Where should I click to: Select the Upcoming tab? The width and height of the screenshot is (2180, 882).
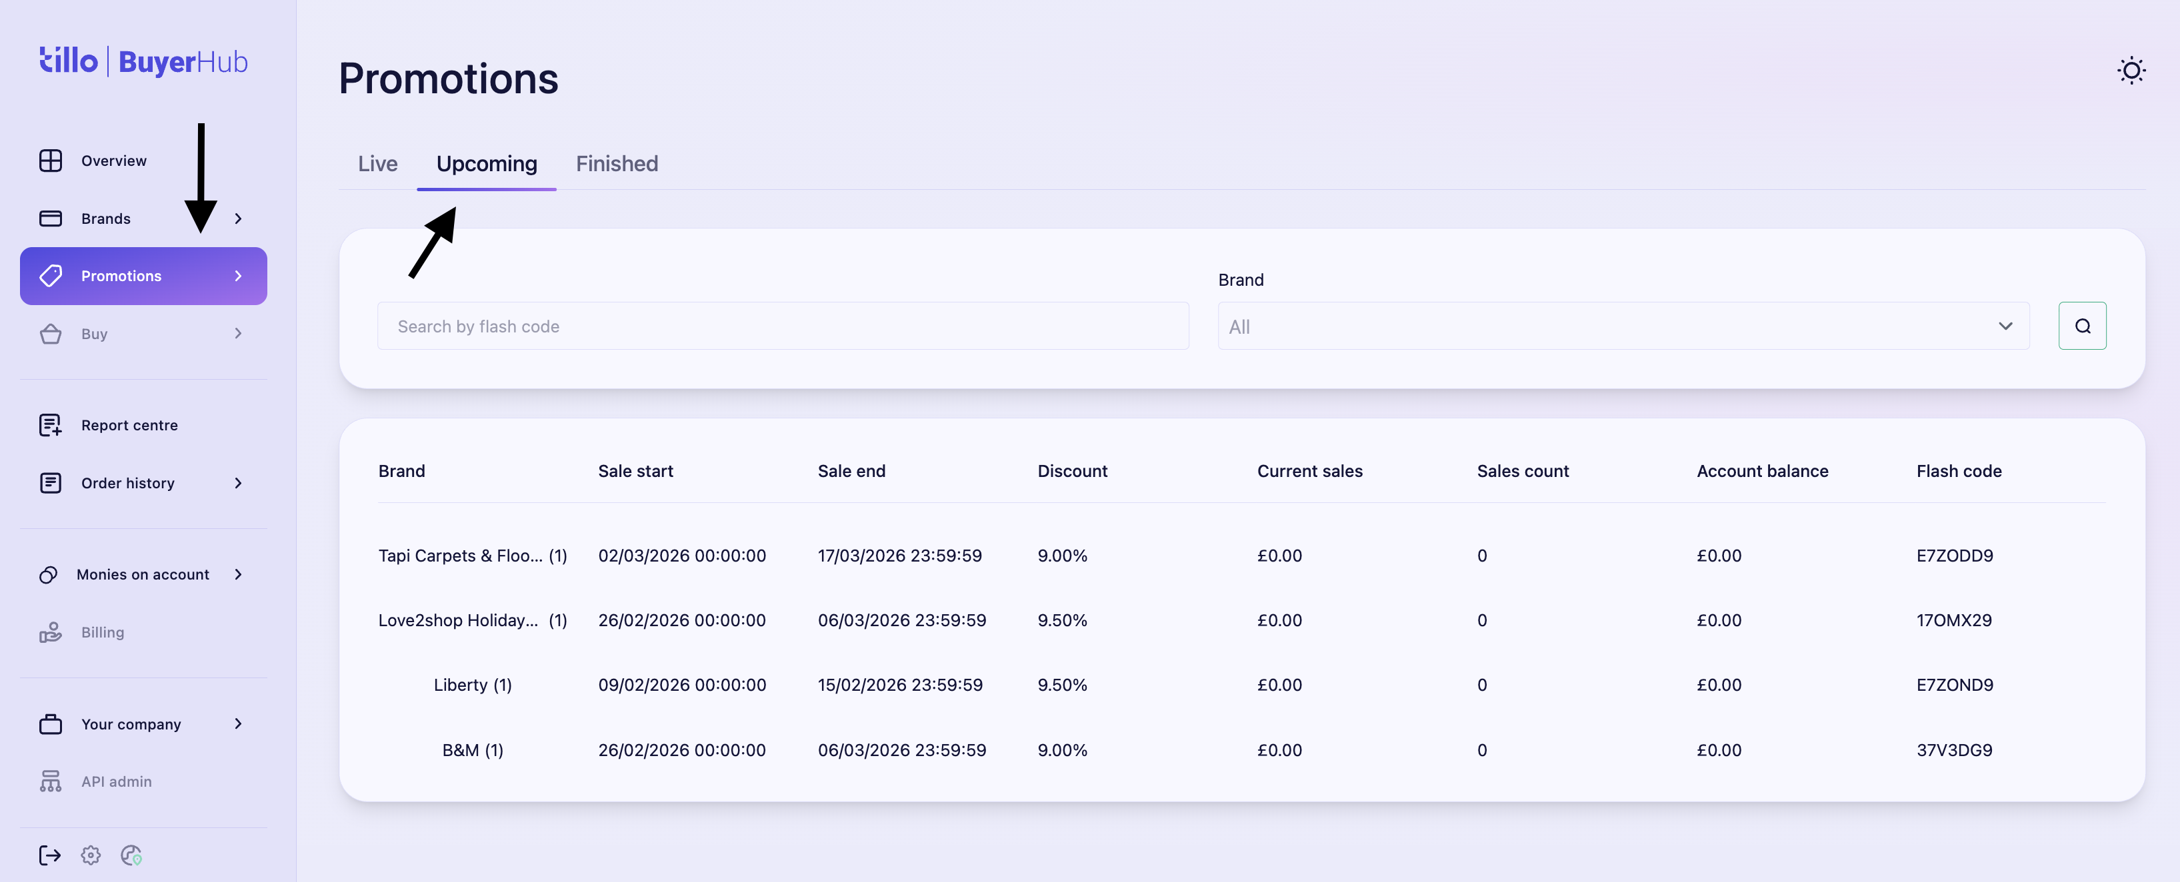click(487, 163)
